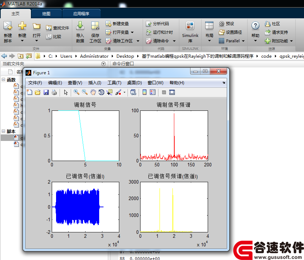This screenshot has height=260, width=304.
Task: Click Administrator in the address path
Action: tap(94, 56)
